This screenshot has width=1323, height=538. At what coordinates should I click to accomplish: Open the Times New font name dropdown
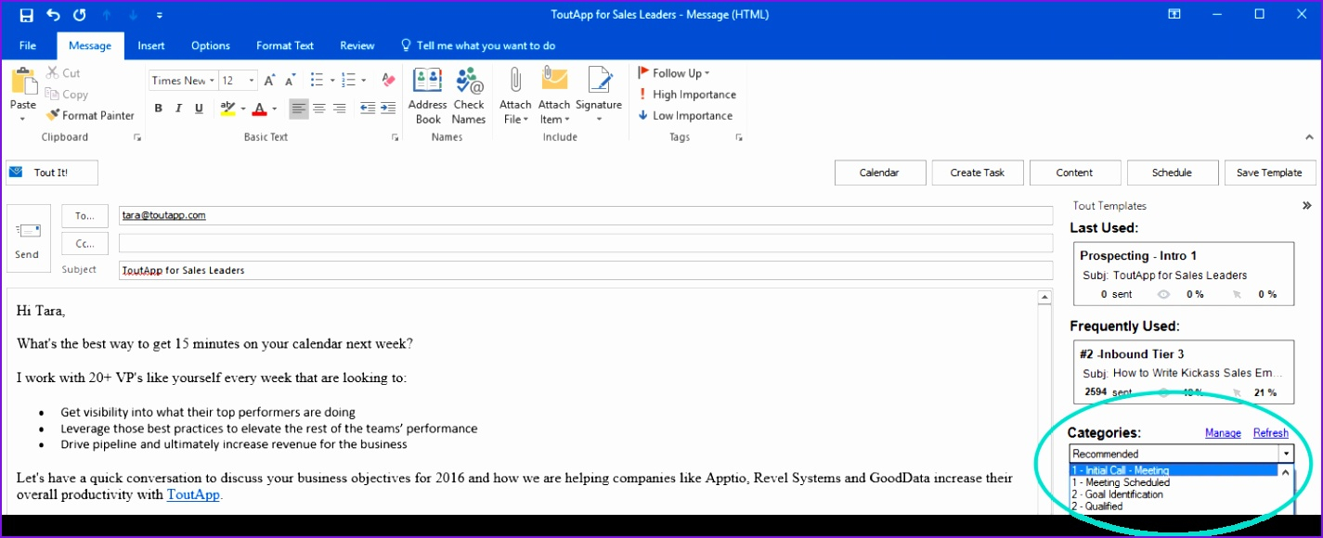pos(212,81)
